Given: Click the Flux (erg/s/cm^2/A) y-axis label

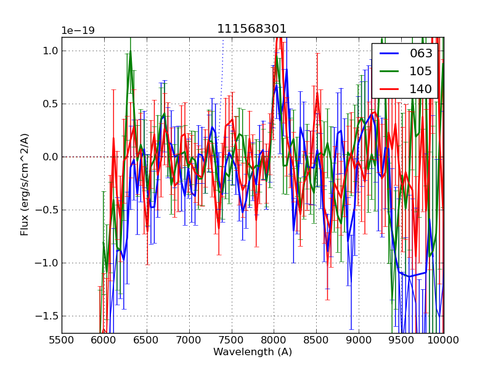Looking at the screenshot, I should click(x=25, y=184).
